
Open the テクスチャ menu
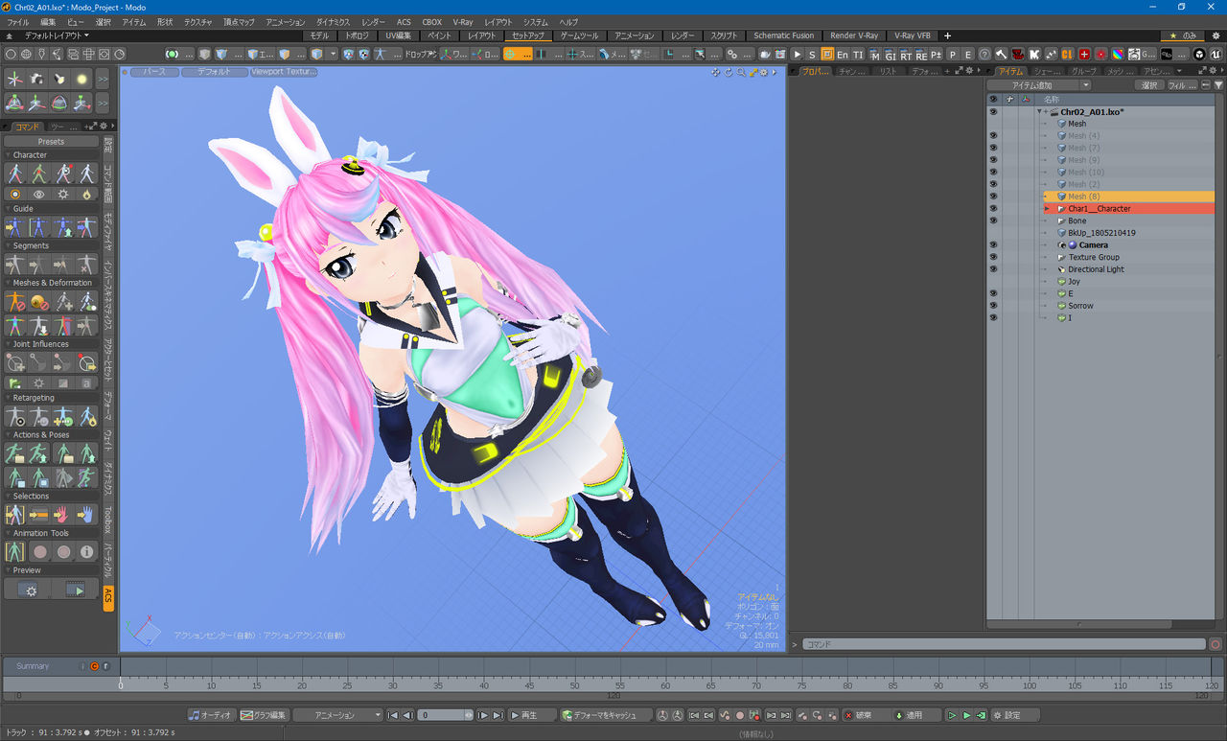click(x=198, y=21)
